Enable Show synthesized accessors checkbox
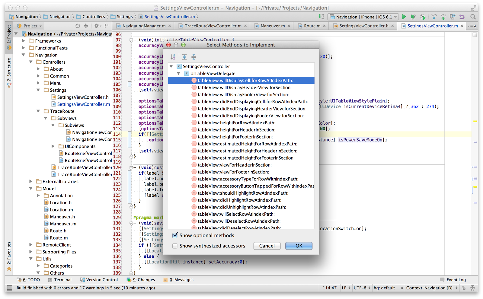483x299 pixels. tap(175, 246)
